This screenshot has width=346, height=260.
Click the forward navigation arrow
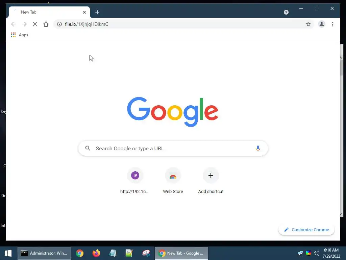click(24, 24)
